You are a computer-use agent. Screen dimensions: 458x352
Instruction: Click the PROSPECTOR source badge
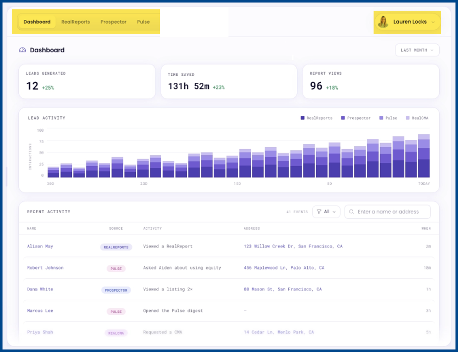(x=116, y=290)
